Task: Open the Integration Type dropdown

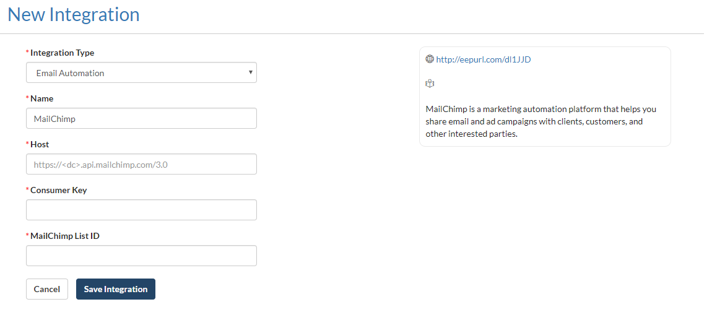Action: [x=141, y=72]
